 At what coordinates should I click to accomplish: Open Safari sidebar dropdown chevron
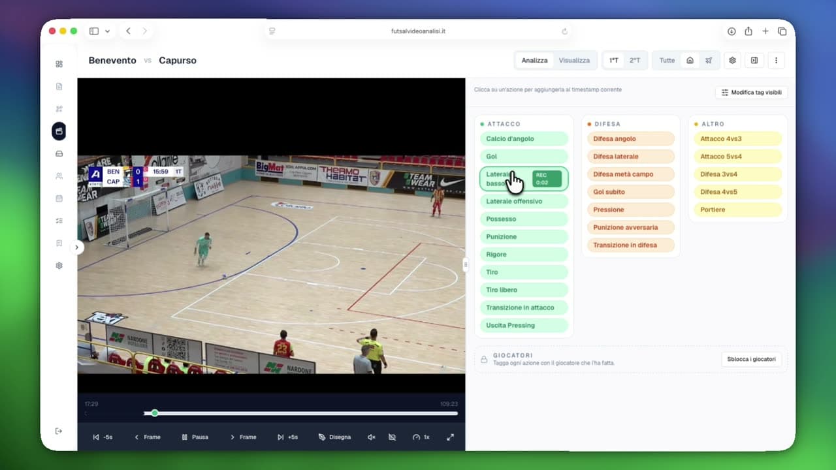107,31
